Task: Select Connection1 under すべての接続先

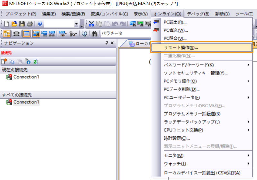Action: [x=26, y=102]
